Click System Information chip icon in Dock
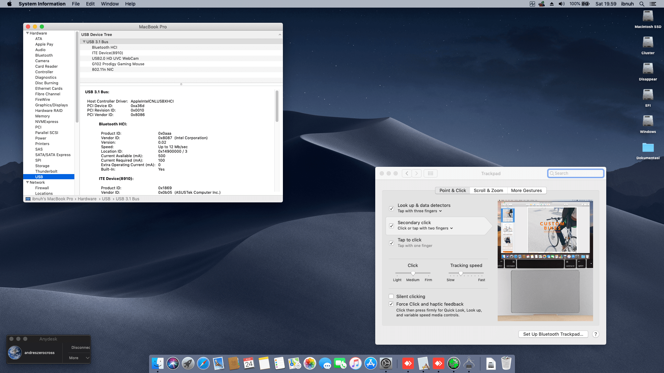This screenshot has width=664, height=373. point(469,363)
